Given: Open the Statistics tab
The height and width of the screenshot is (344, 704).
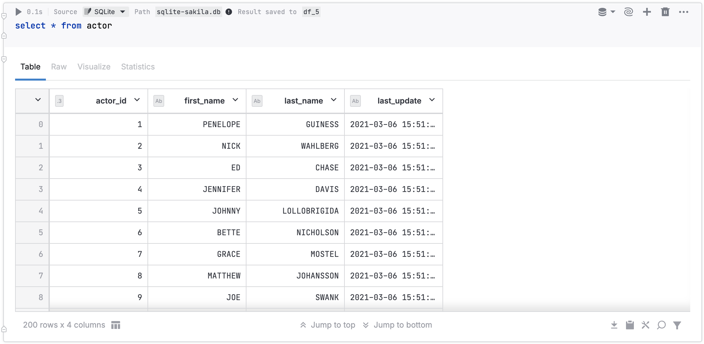Looking at the screenshot, I should pos(138,67).
